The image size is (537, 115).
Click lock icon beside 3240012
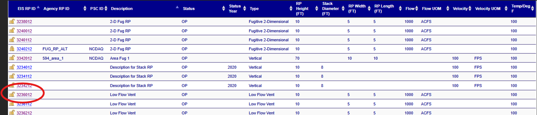tap(12, 31)
